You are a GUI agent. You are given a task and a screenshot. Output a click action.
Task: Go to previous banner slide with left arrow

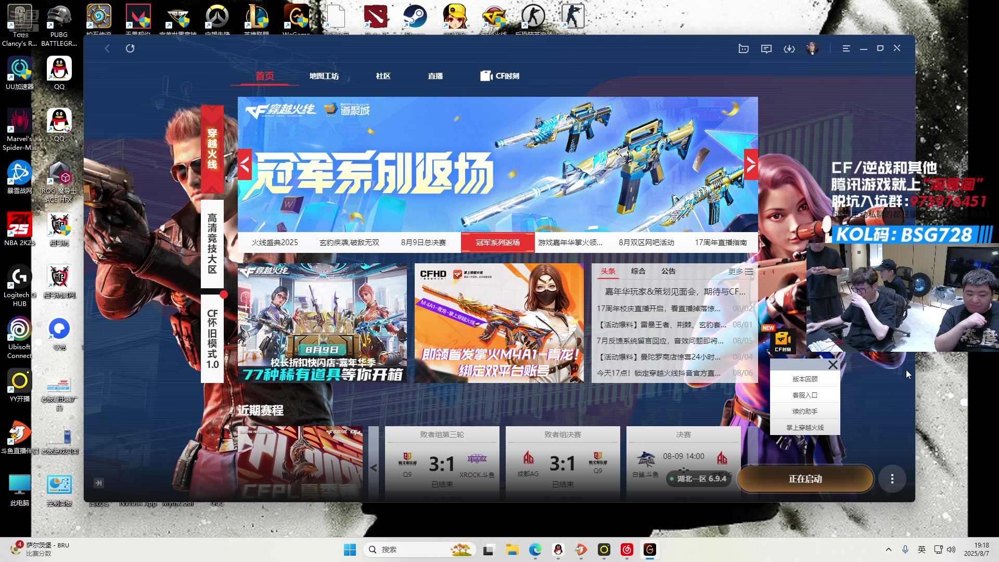pos(245,164)
